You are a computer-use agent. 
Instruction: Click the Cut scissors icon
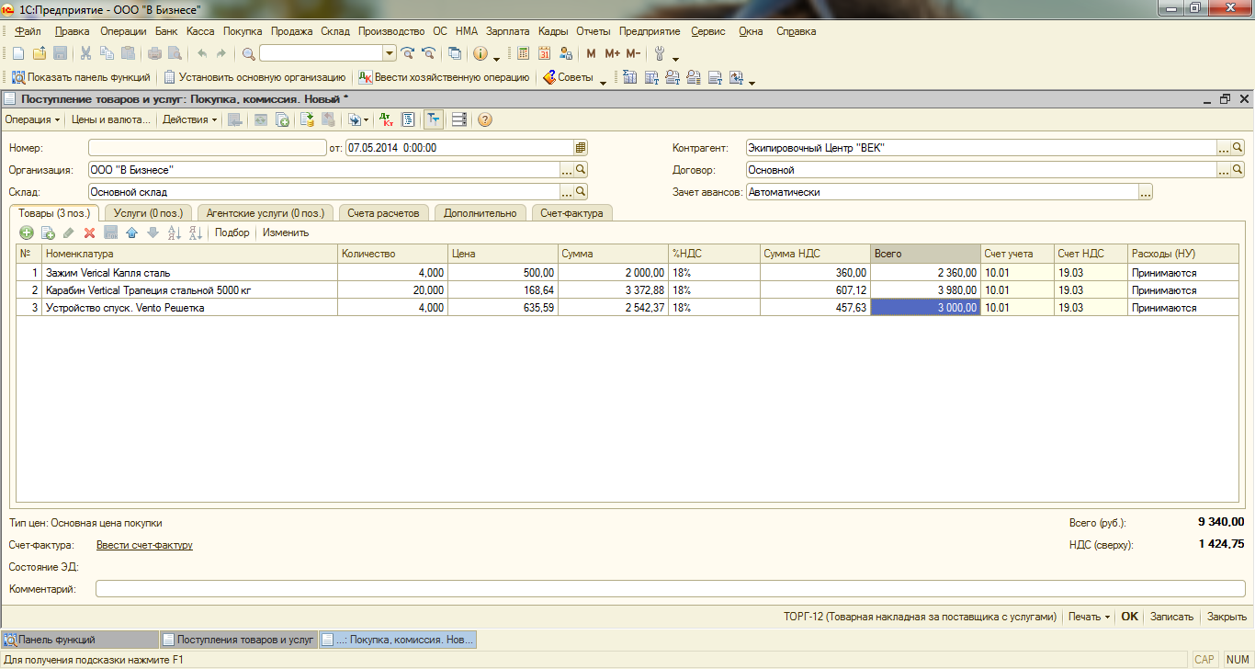click(85, 53)
